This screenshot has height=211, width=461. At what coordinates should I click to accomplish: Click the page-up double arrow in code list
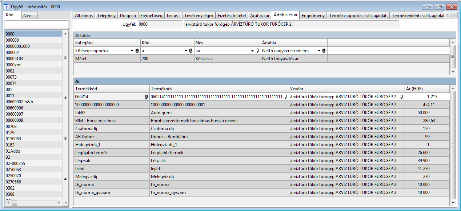click(x=65, y=98)
